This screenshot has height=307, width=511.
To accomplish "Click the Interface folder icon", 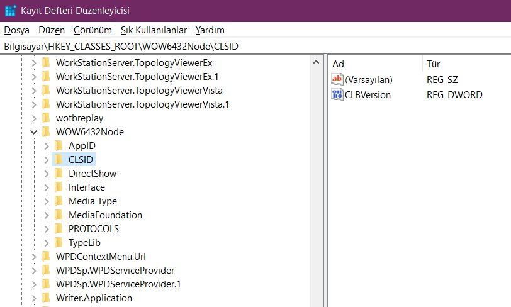I will pyautogui.click(x=59, y=187).
